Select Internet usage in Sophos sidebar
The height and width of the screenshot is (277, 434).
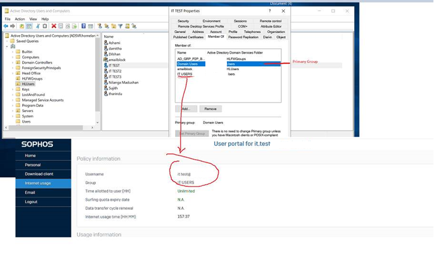(43, 183)
